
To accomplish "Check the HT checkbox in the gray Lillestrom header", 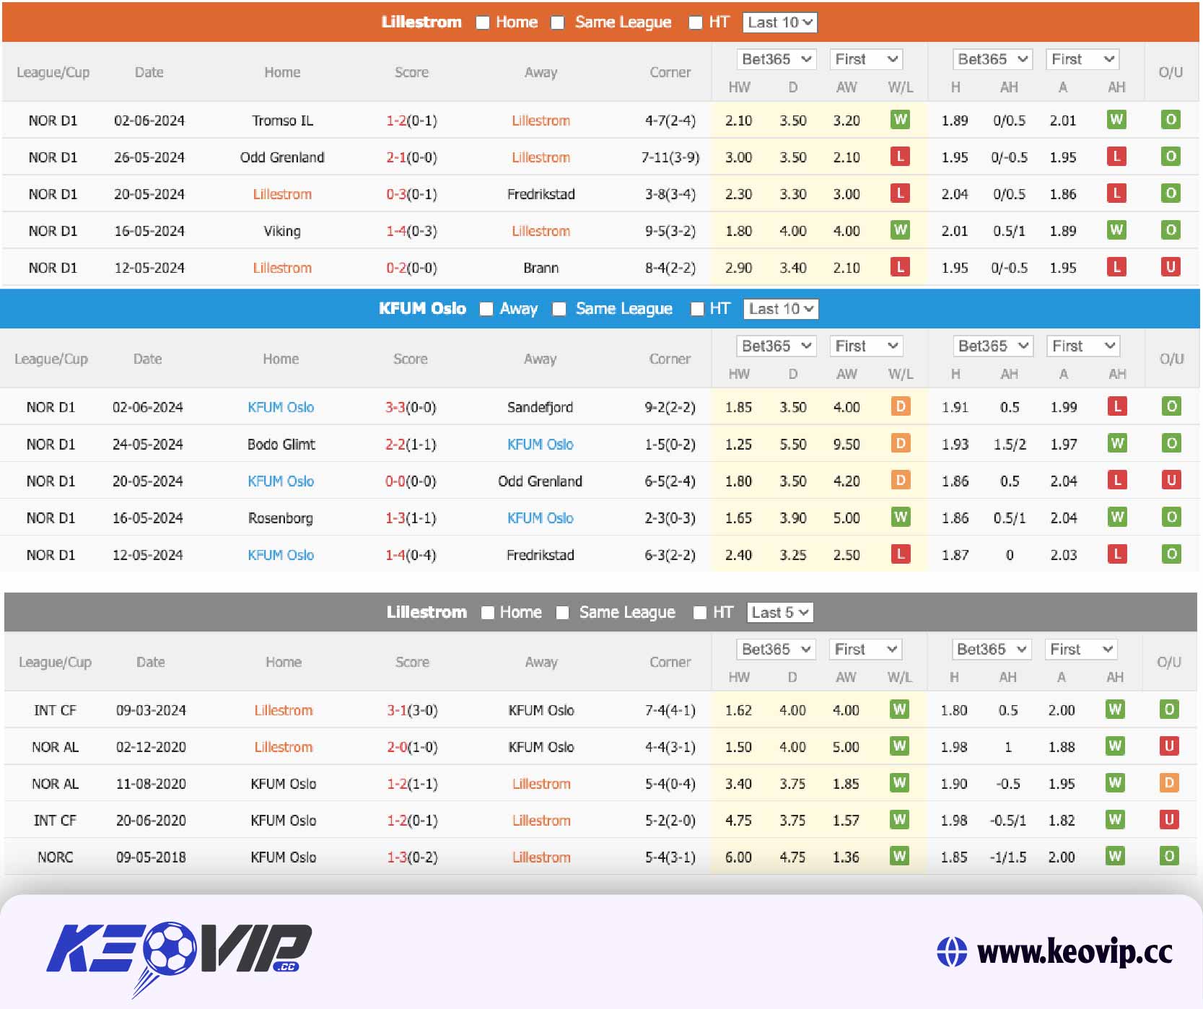I will pos(699,613).
